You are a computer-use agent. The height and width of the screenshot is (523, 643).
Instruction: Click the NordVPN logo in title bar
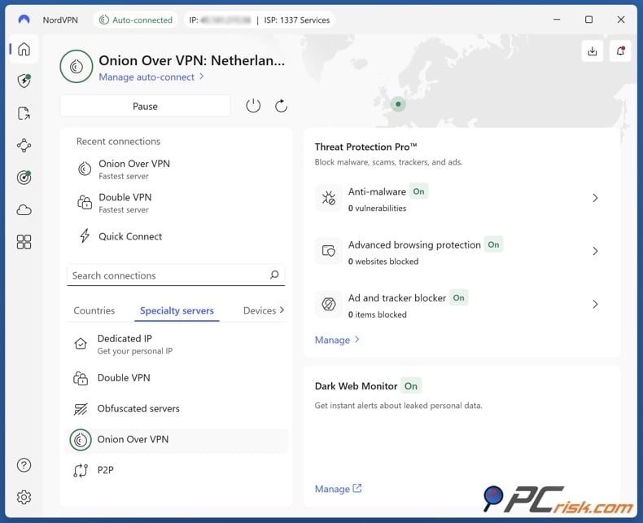24,20
